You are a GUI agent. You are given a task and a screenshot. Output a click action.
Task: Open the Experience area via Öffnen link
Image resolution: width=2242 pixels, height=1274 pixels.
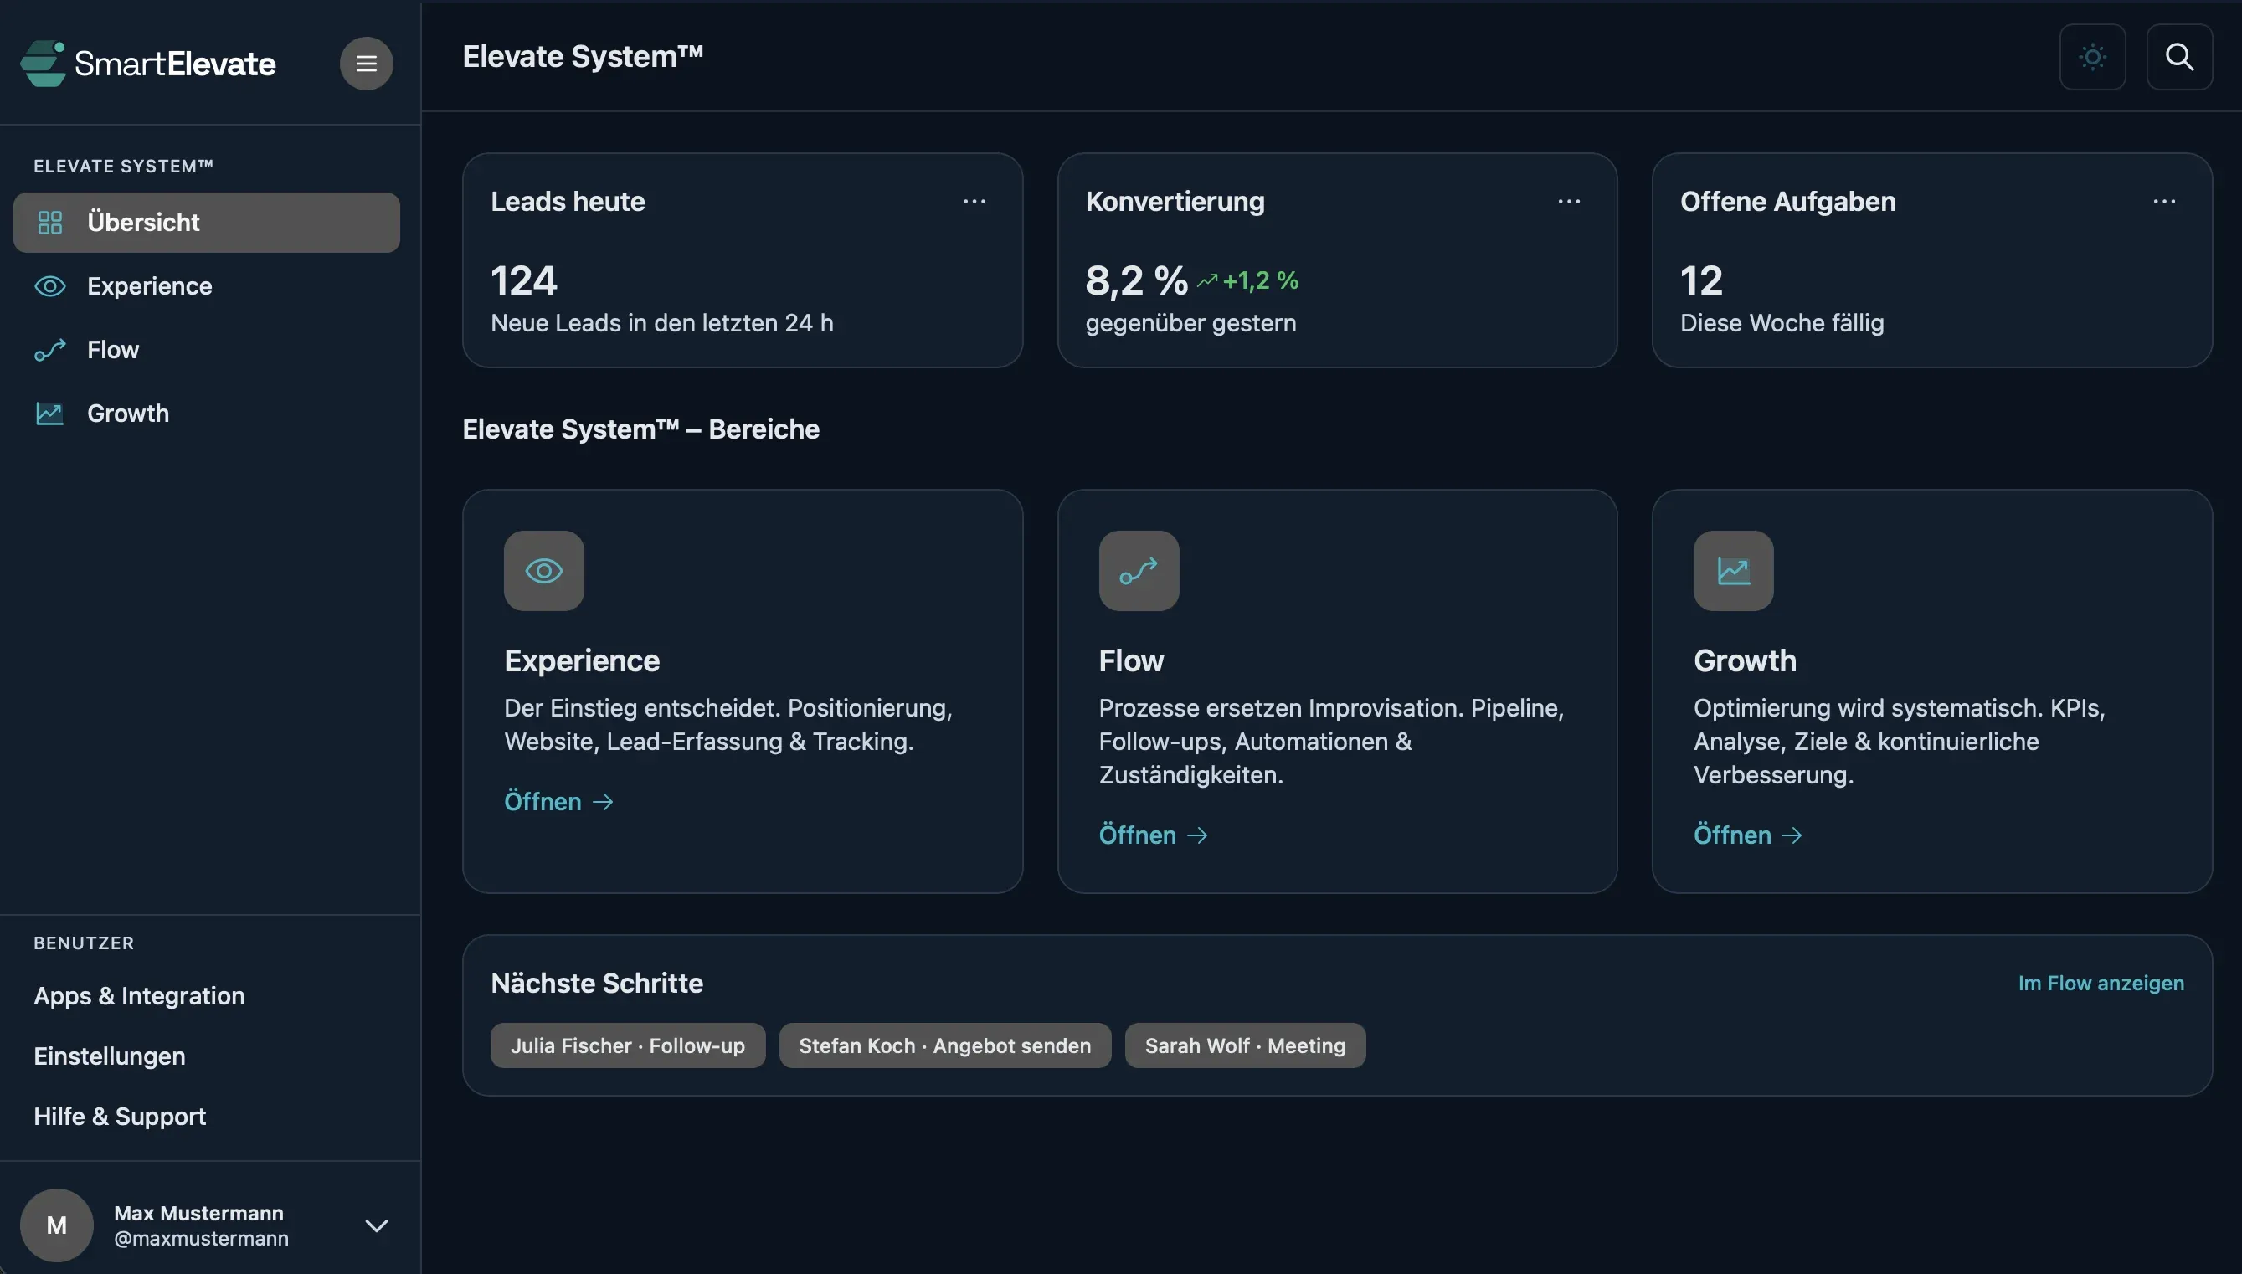coord(558,800)
